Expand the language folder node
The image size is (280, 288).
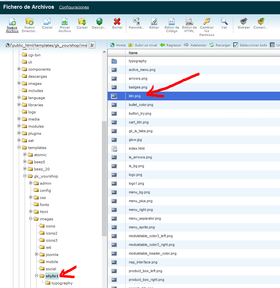coord(19,97)
